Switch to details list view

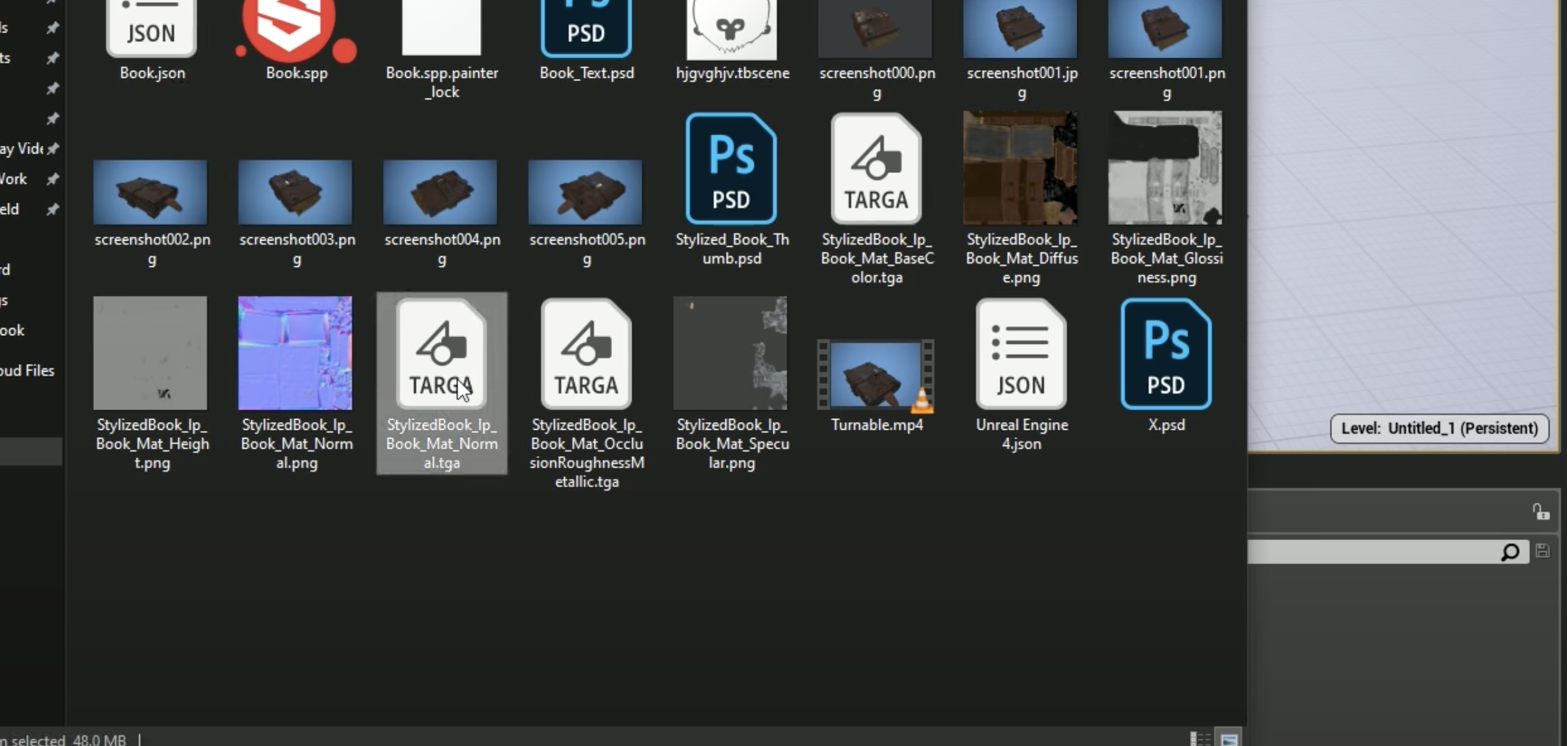(1200, 739)
